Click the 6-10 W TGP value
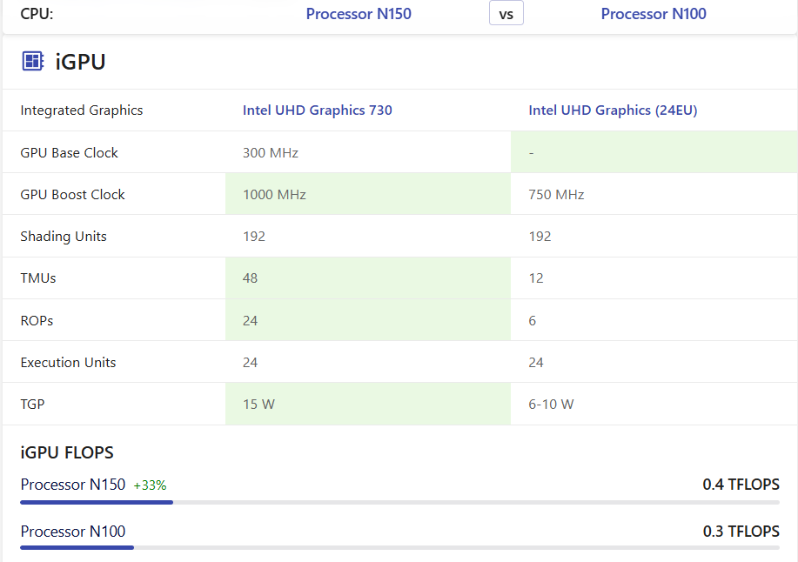Viewport: 798px width, 562px height. 551,404
